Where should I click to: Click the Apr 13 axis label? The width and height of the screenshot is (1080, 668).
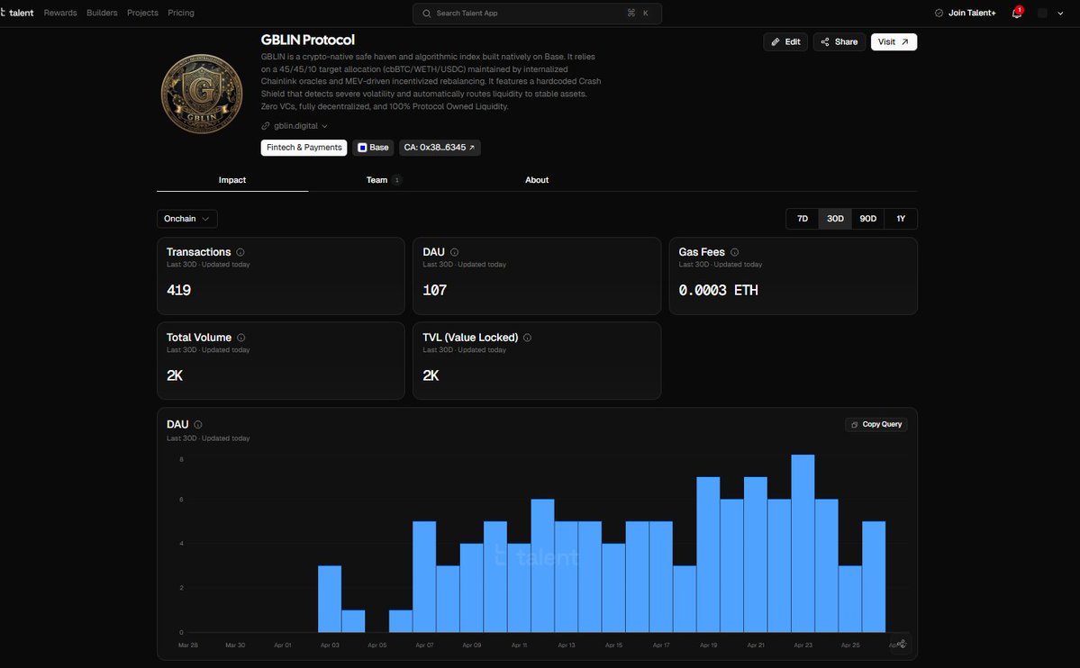567,645
